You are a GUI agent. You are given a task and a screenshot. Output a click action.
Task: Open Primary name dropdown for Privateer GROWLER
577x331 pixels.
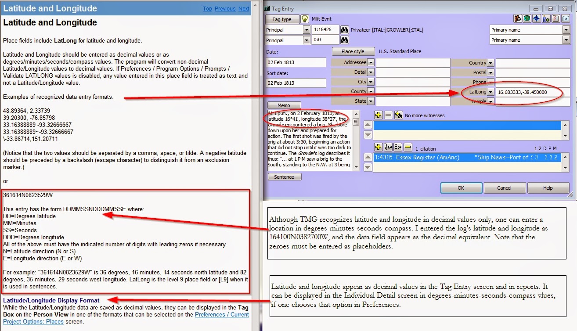[566, 30]
